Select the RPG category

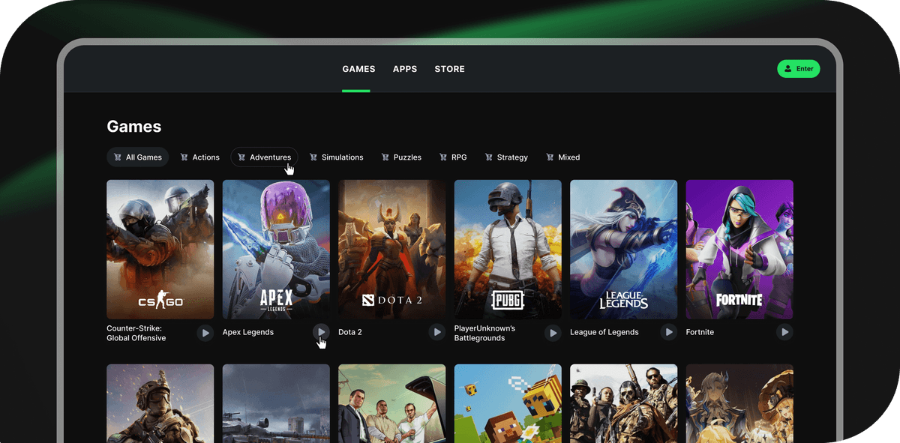(452, 157)
